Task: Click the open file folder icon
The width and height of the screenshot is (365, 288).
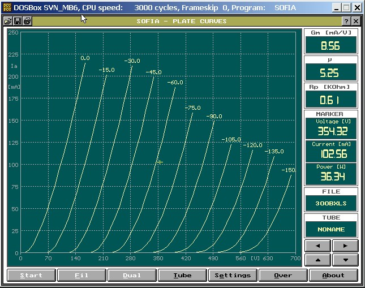Action: click(x=8, y=21)
